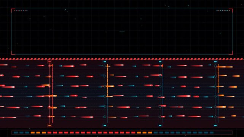244x137 pixels.
Task: Click the rightmost cyan marker handle above the timeline
Action: [215, 62]
